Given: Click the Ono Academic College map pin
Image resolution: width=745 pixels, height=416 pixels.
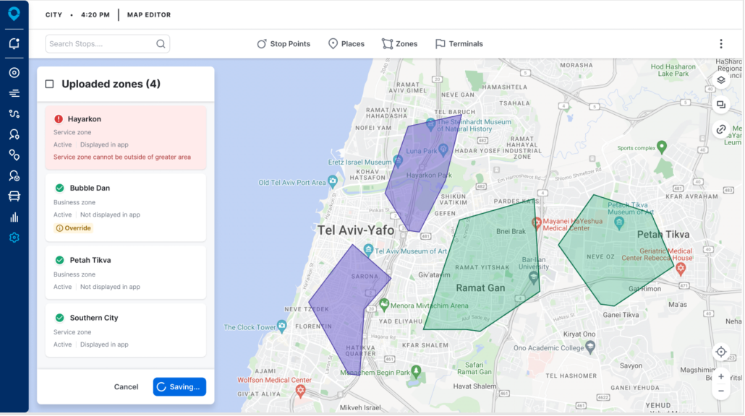Looking at the screenshot, I should [590, 347].
